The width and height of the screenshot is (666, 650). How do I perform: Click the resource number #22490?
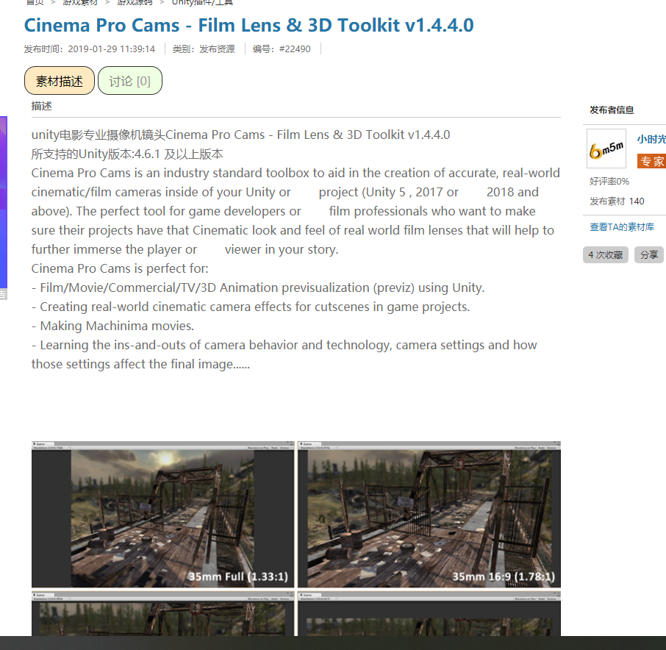295,49
